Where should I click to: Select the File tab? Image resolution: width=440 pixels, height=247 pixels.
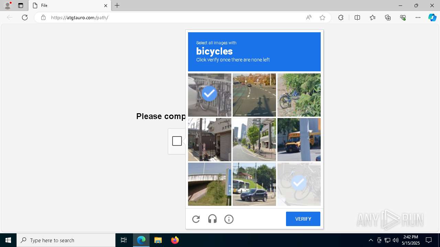click(70, 5)
